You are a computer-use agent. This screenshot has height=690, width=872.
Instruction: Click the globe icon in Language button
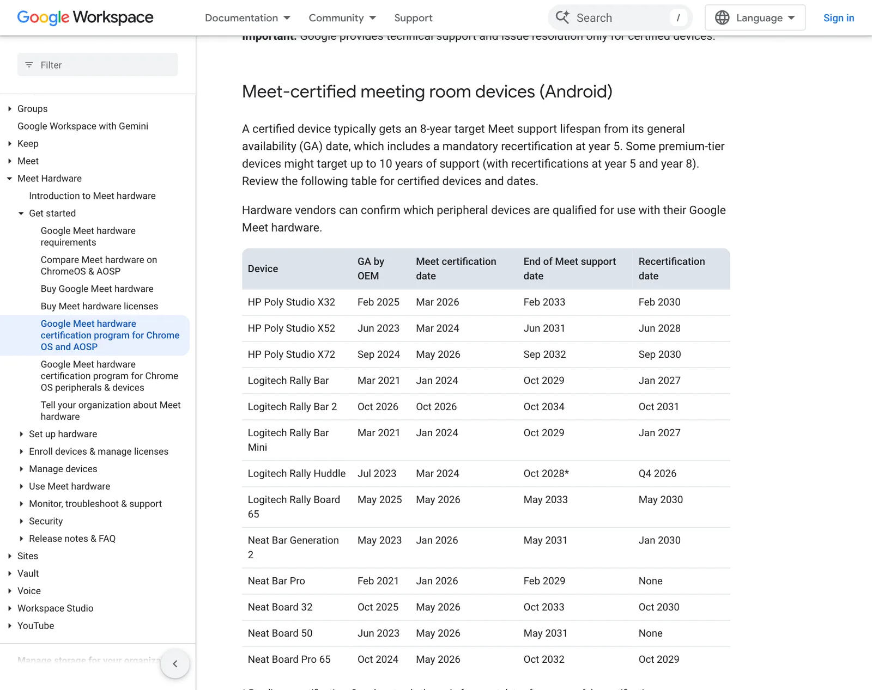[x=722, y=17]
